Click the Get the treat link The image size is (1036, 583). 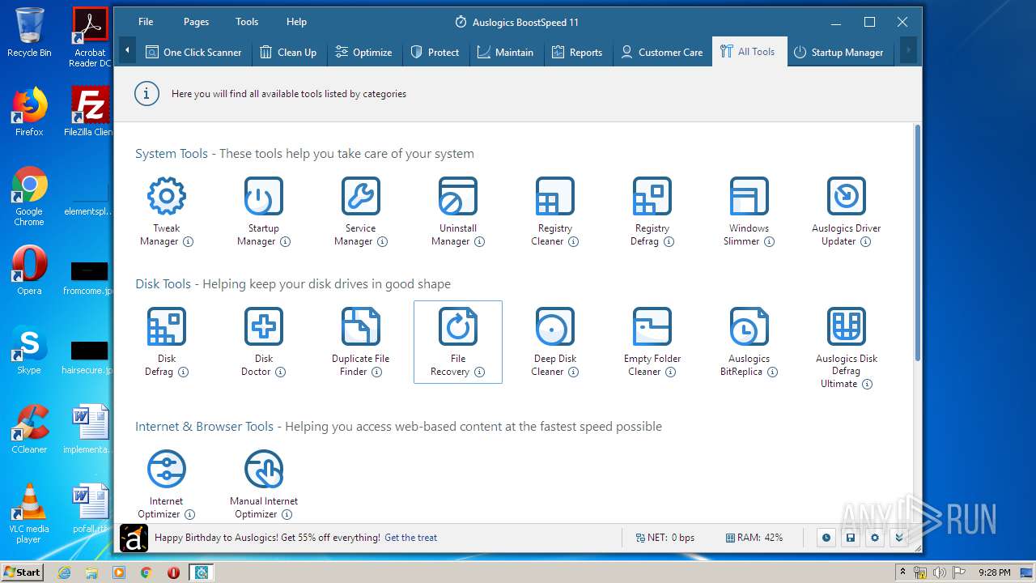tap(410, 538)
